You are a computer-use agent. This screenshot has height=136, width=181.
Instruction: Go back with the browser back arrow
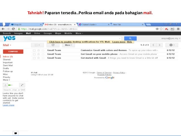click(x=3, y=29)
